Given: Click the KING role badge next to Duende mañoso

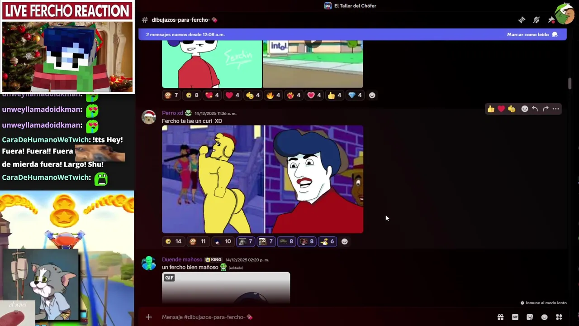Looking at the screenshot, I should click(x=214, y=259).
